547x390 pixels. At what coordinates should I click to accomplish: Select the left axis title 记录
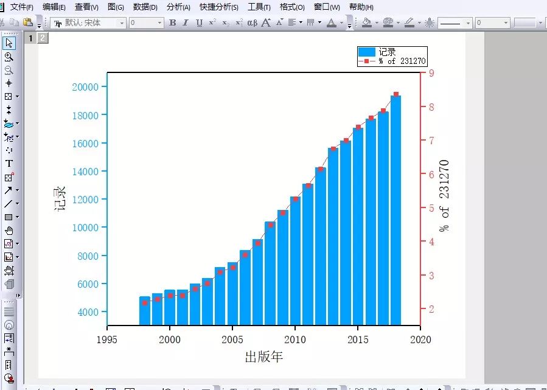coord(60,199)
